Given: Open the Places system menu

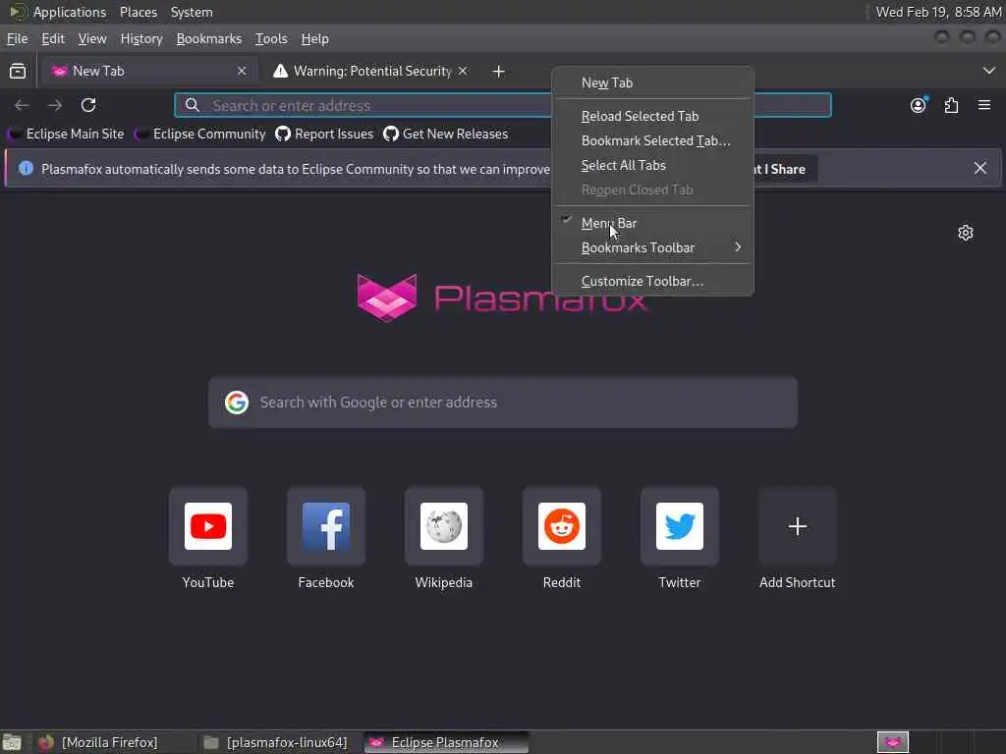Looking at the screenshot, I should pyautogui.click(x=139, y=12).
